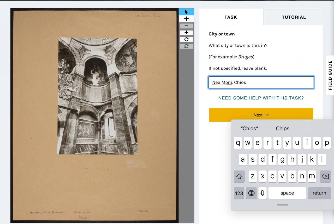Viewport: 334px width, 224px height.
Task: Tap the return key
Action: [319, 193]
